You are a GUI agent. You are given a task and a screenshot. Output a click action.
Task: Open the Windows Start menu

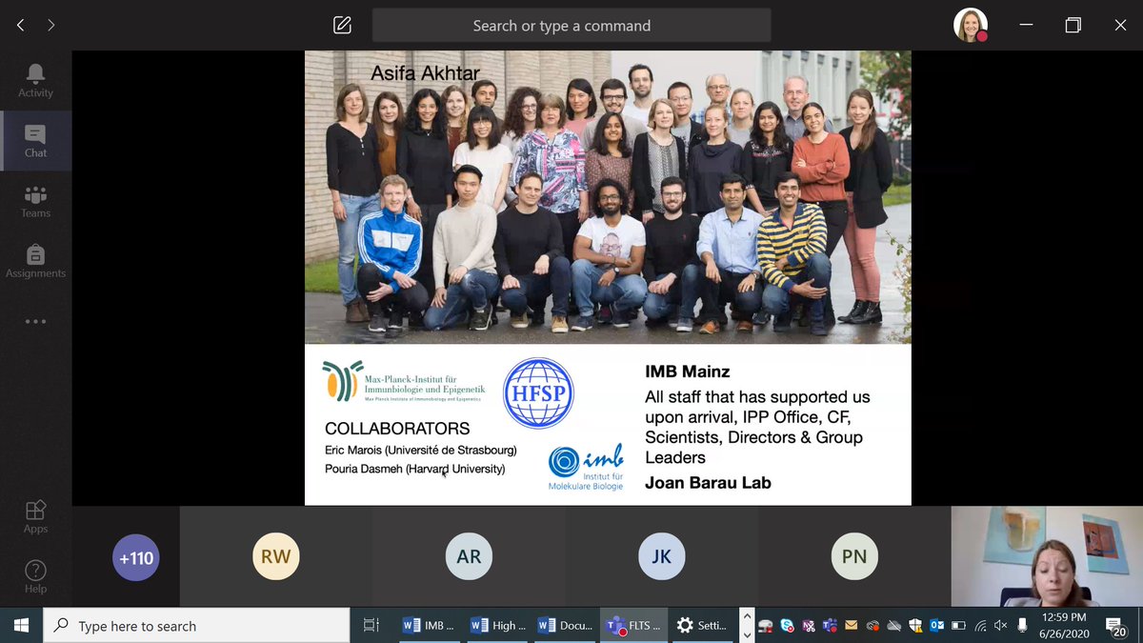pos(21,626)
